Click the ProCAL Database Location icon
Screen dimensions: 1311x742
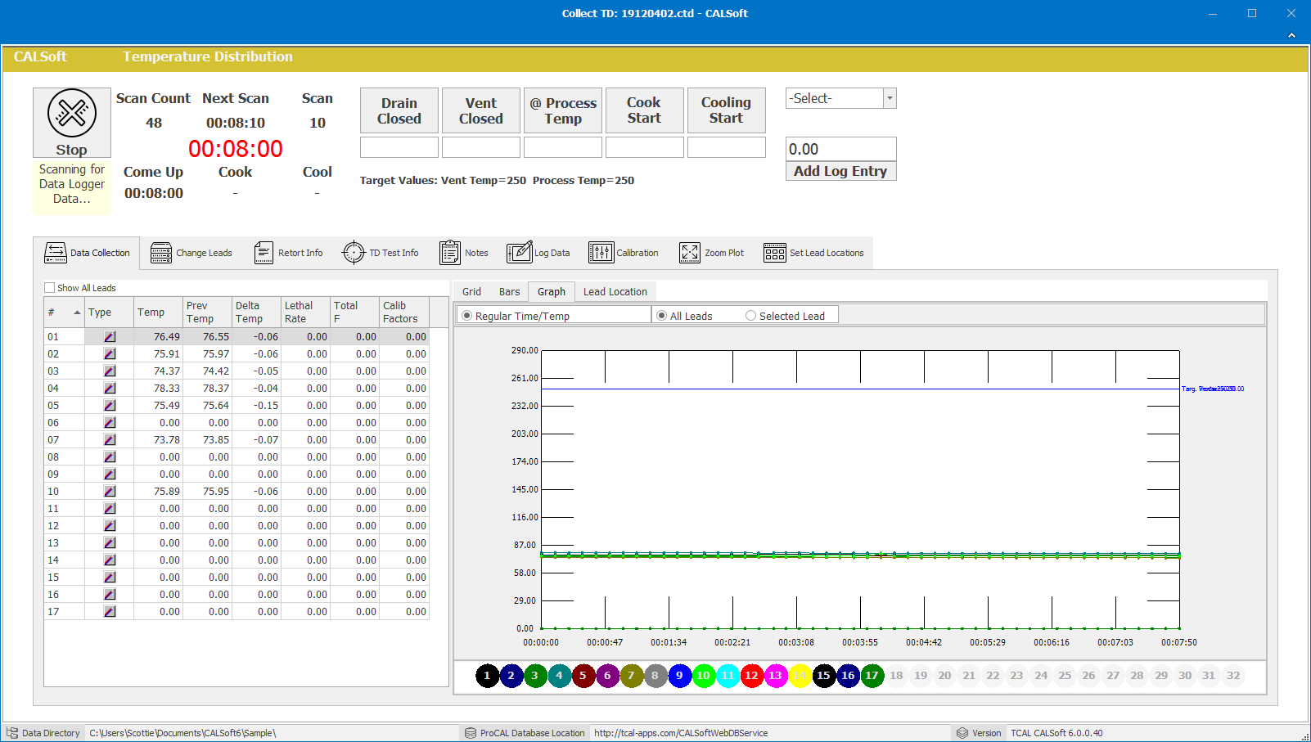[x=471, y=733]
